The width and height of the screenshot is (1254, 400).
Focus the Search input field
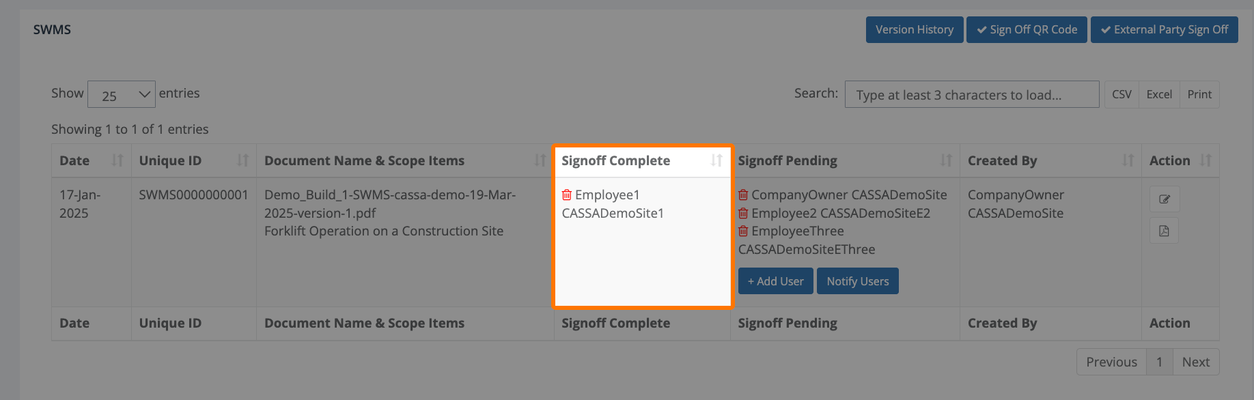(x=971, y=95)
